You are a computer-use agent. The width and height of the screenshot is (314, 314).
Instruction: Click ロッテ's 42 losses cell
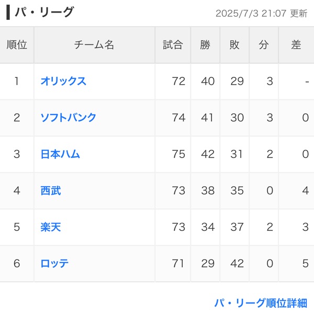[237, 263]
